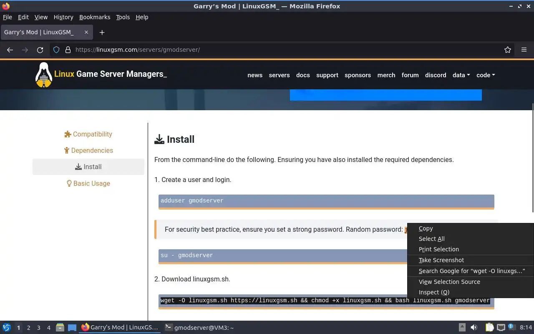Bookmark this page with the star icon
The width and height of the screenshot is (534, 334).
508,50
